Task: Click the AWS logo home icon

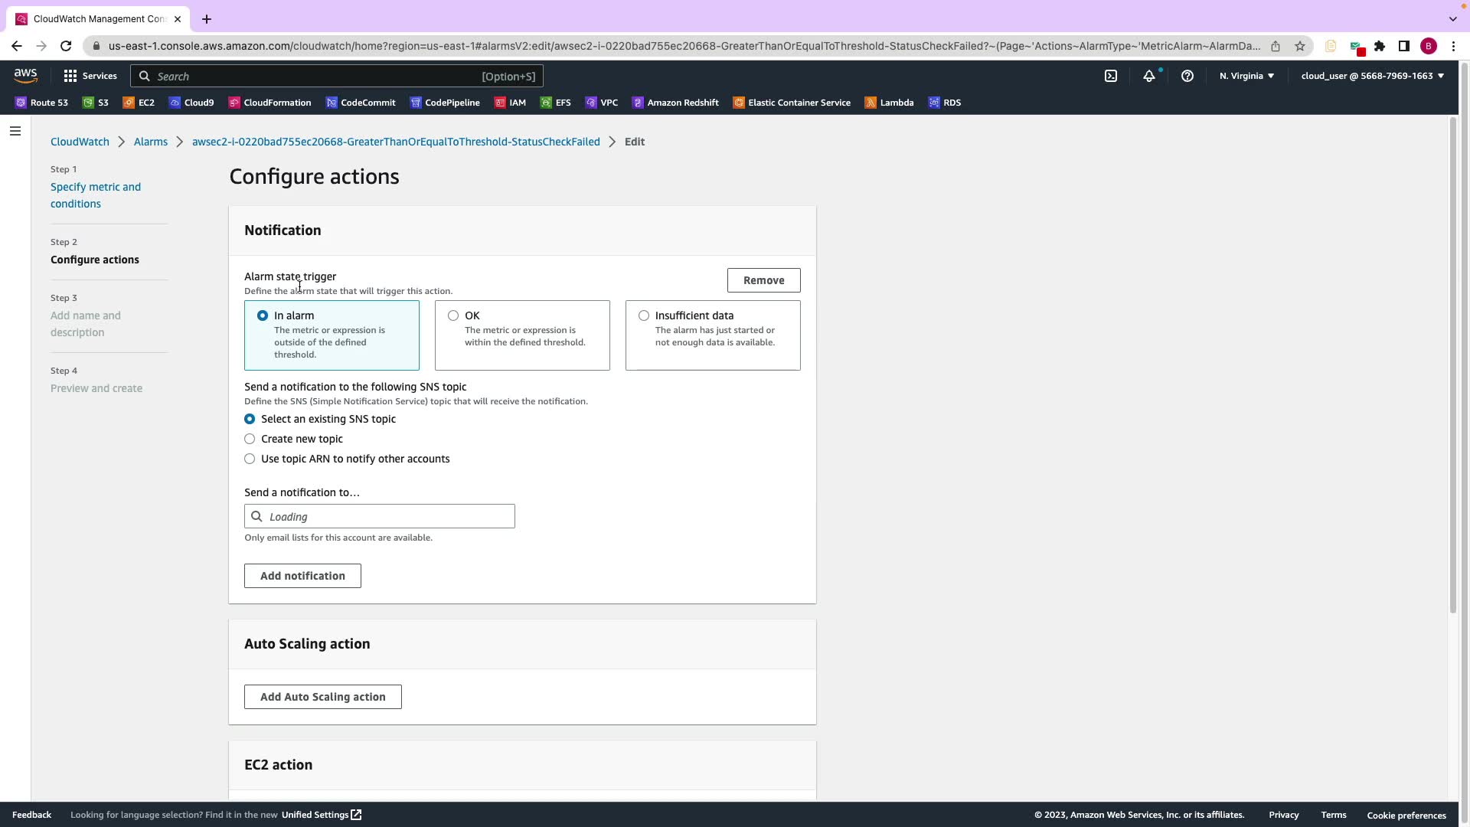Action: [x=25, y=75]
